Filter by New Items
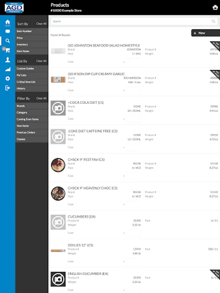The height and width of the screenshot is (293, 220). point(32,126)
